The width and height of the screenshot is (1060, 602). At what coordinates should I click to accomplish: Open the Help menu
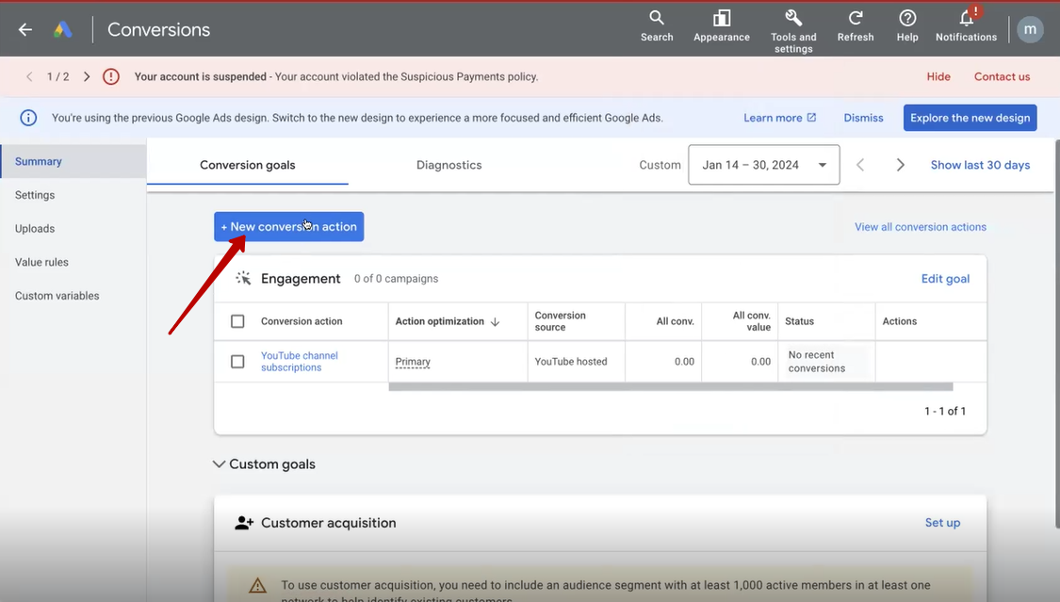tap(907, 26)
